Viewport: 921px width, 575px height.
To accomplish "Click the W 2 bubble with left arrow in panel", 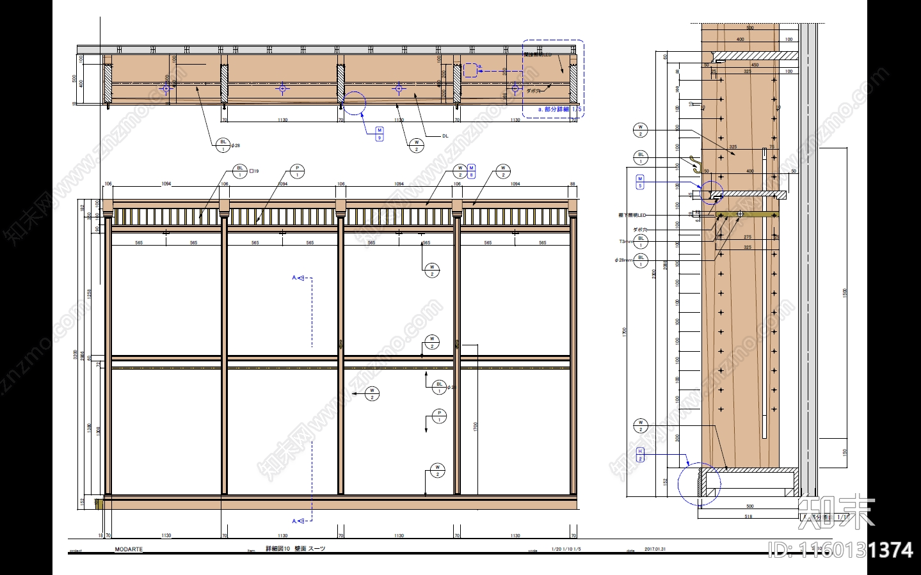I will 372,393.
